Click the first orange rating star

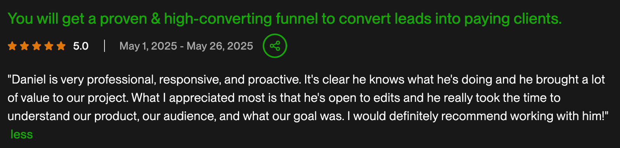coord(12,46)
